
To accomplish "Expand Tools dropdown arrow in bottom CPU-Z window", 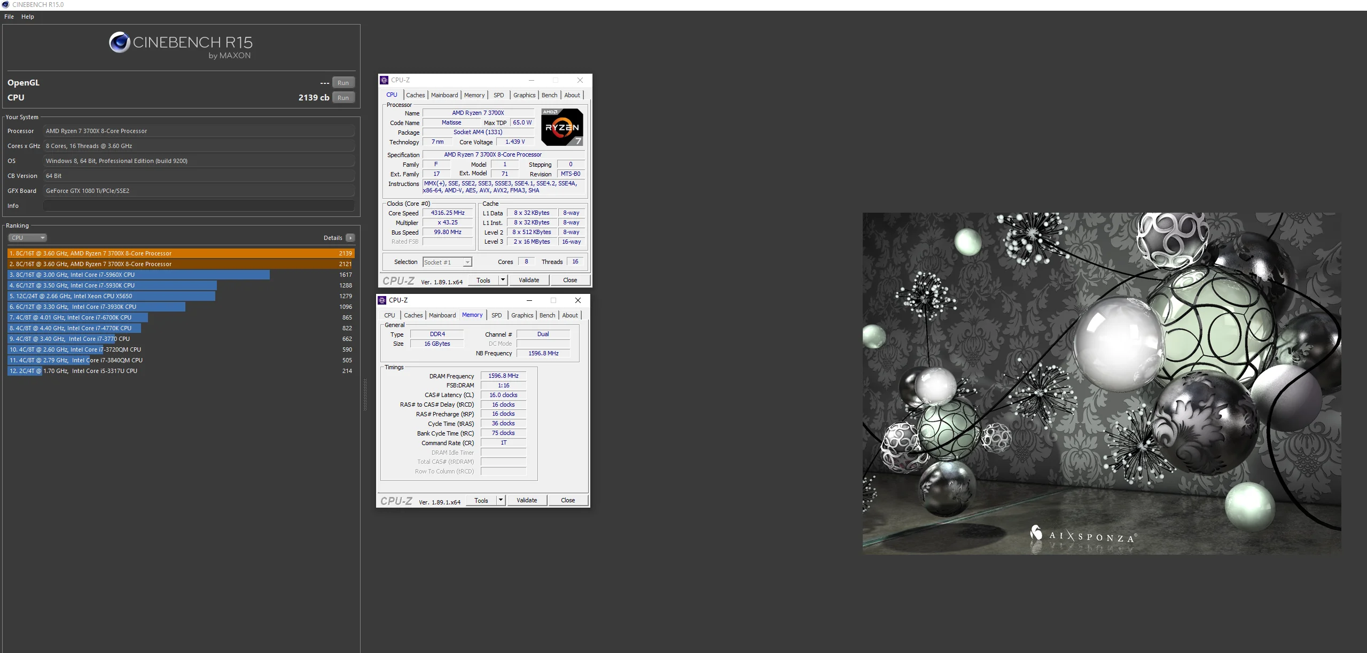I will pyautogui.click(x=501, y=501).
